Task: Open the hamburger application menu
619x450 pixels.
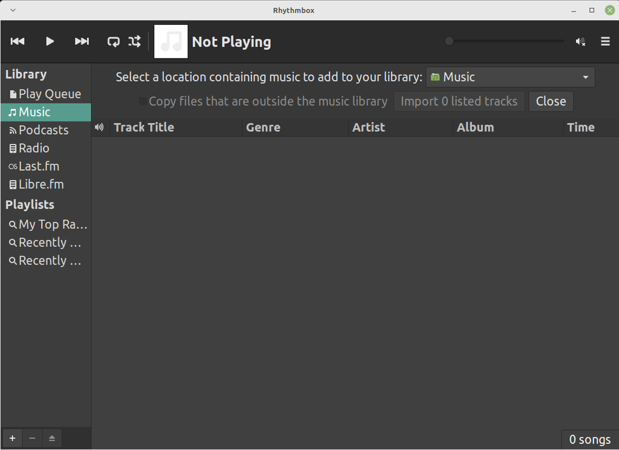Action: (605, 42)
